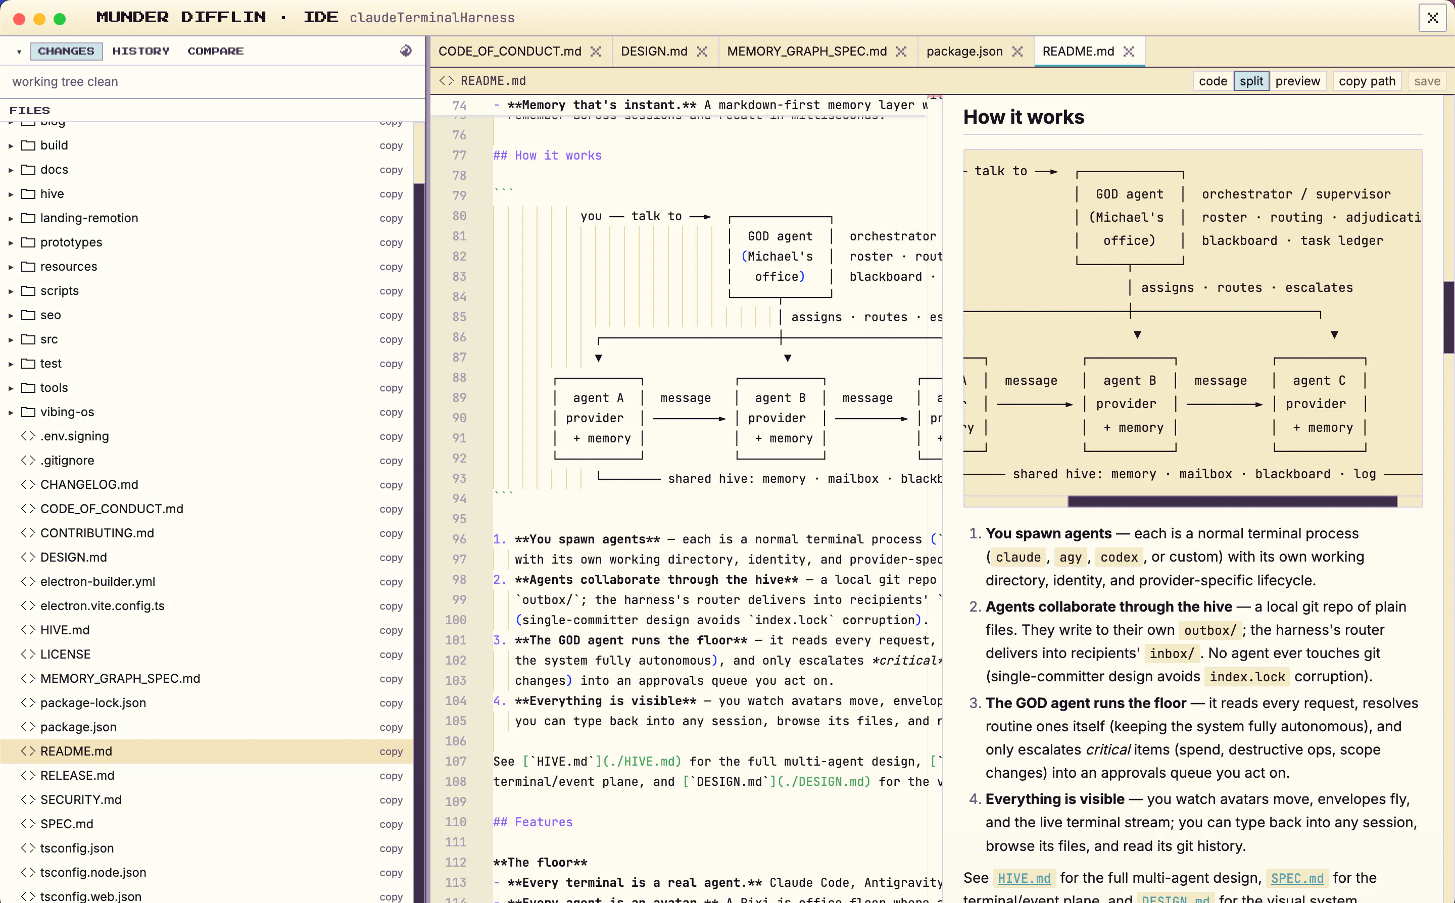Image resolution: width=1455 pixels, height=903 pixels.
Task: Click the file icon next to electron-builder.yml
Action: 28,581
